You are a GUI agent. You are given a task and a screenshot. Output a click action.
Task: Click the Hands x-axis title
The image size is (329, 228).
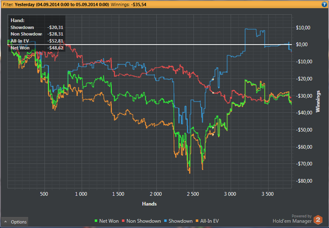click(149, 204)
